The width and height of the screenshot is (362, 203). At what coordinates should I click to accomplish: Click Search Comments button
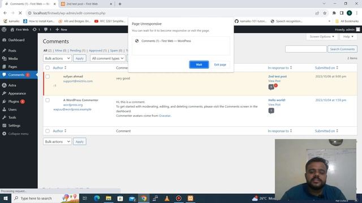pyautogui.click(x=342, y=49)
